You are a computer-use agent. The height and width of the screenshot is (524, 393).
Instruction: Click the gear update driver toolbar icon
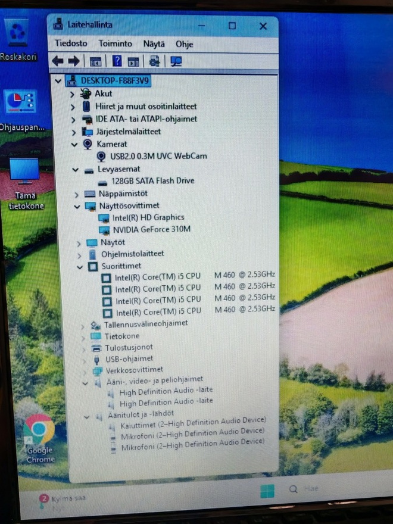pos(154,61)
